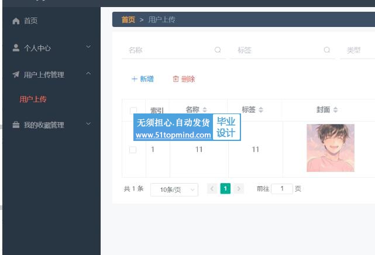The image size is (375, 255).
Task: Focus the 前往 page number input
Action: pos(282,189)
